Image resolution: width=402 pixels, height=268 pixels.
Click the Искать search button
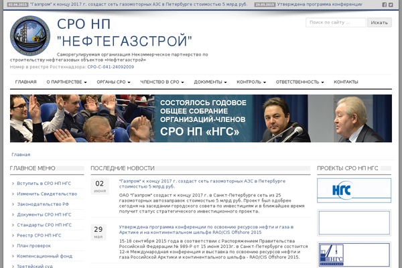pos(379,23)
